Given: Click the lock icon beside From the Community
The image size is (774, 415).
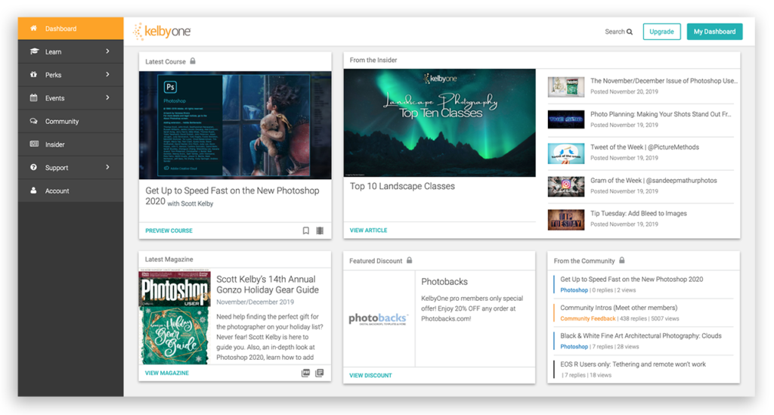Looking at the screenshot, I should click(622, 260).
